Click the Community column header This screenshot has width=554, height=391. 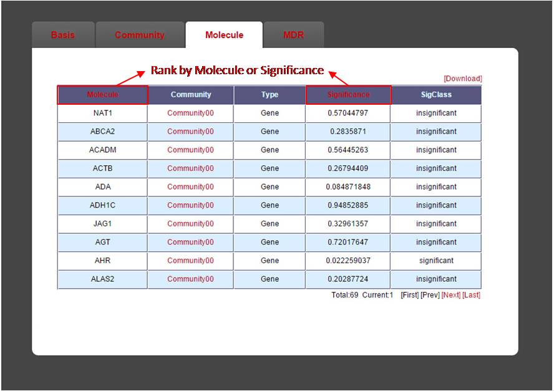[191, 95]
